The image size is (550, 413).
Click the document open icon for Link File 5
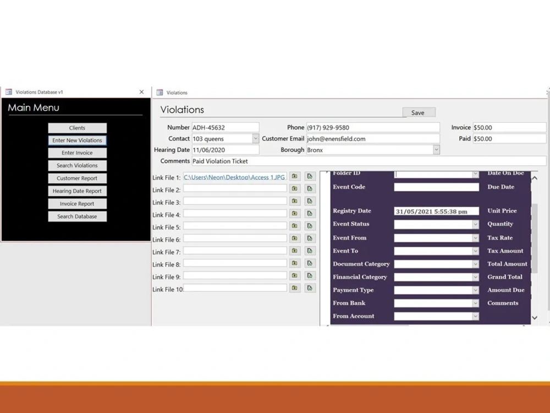(310, 226)
